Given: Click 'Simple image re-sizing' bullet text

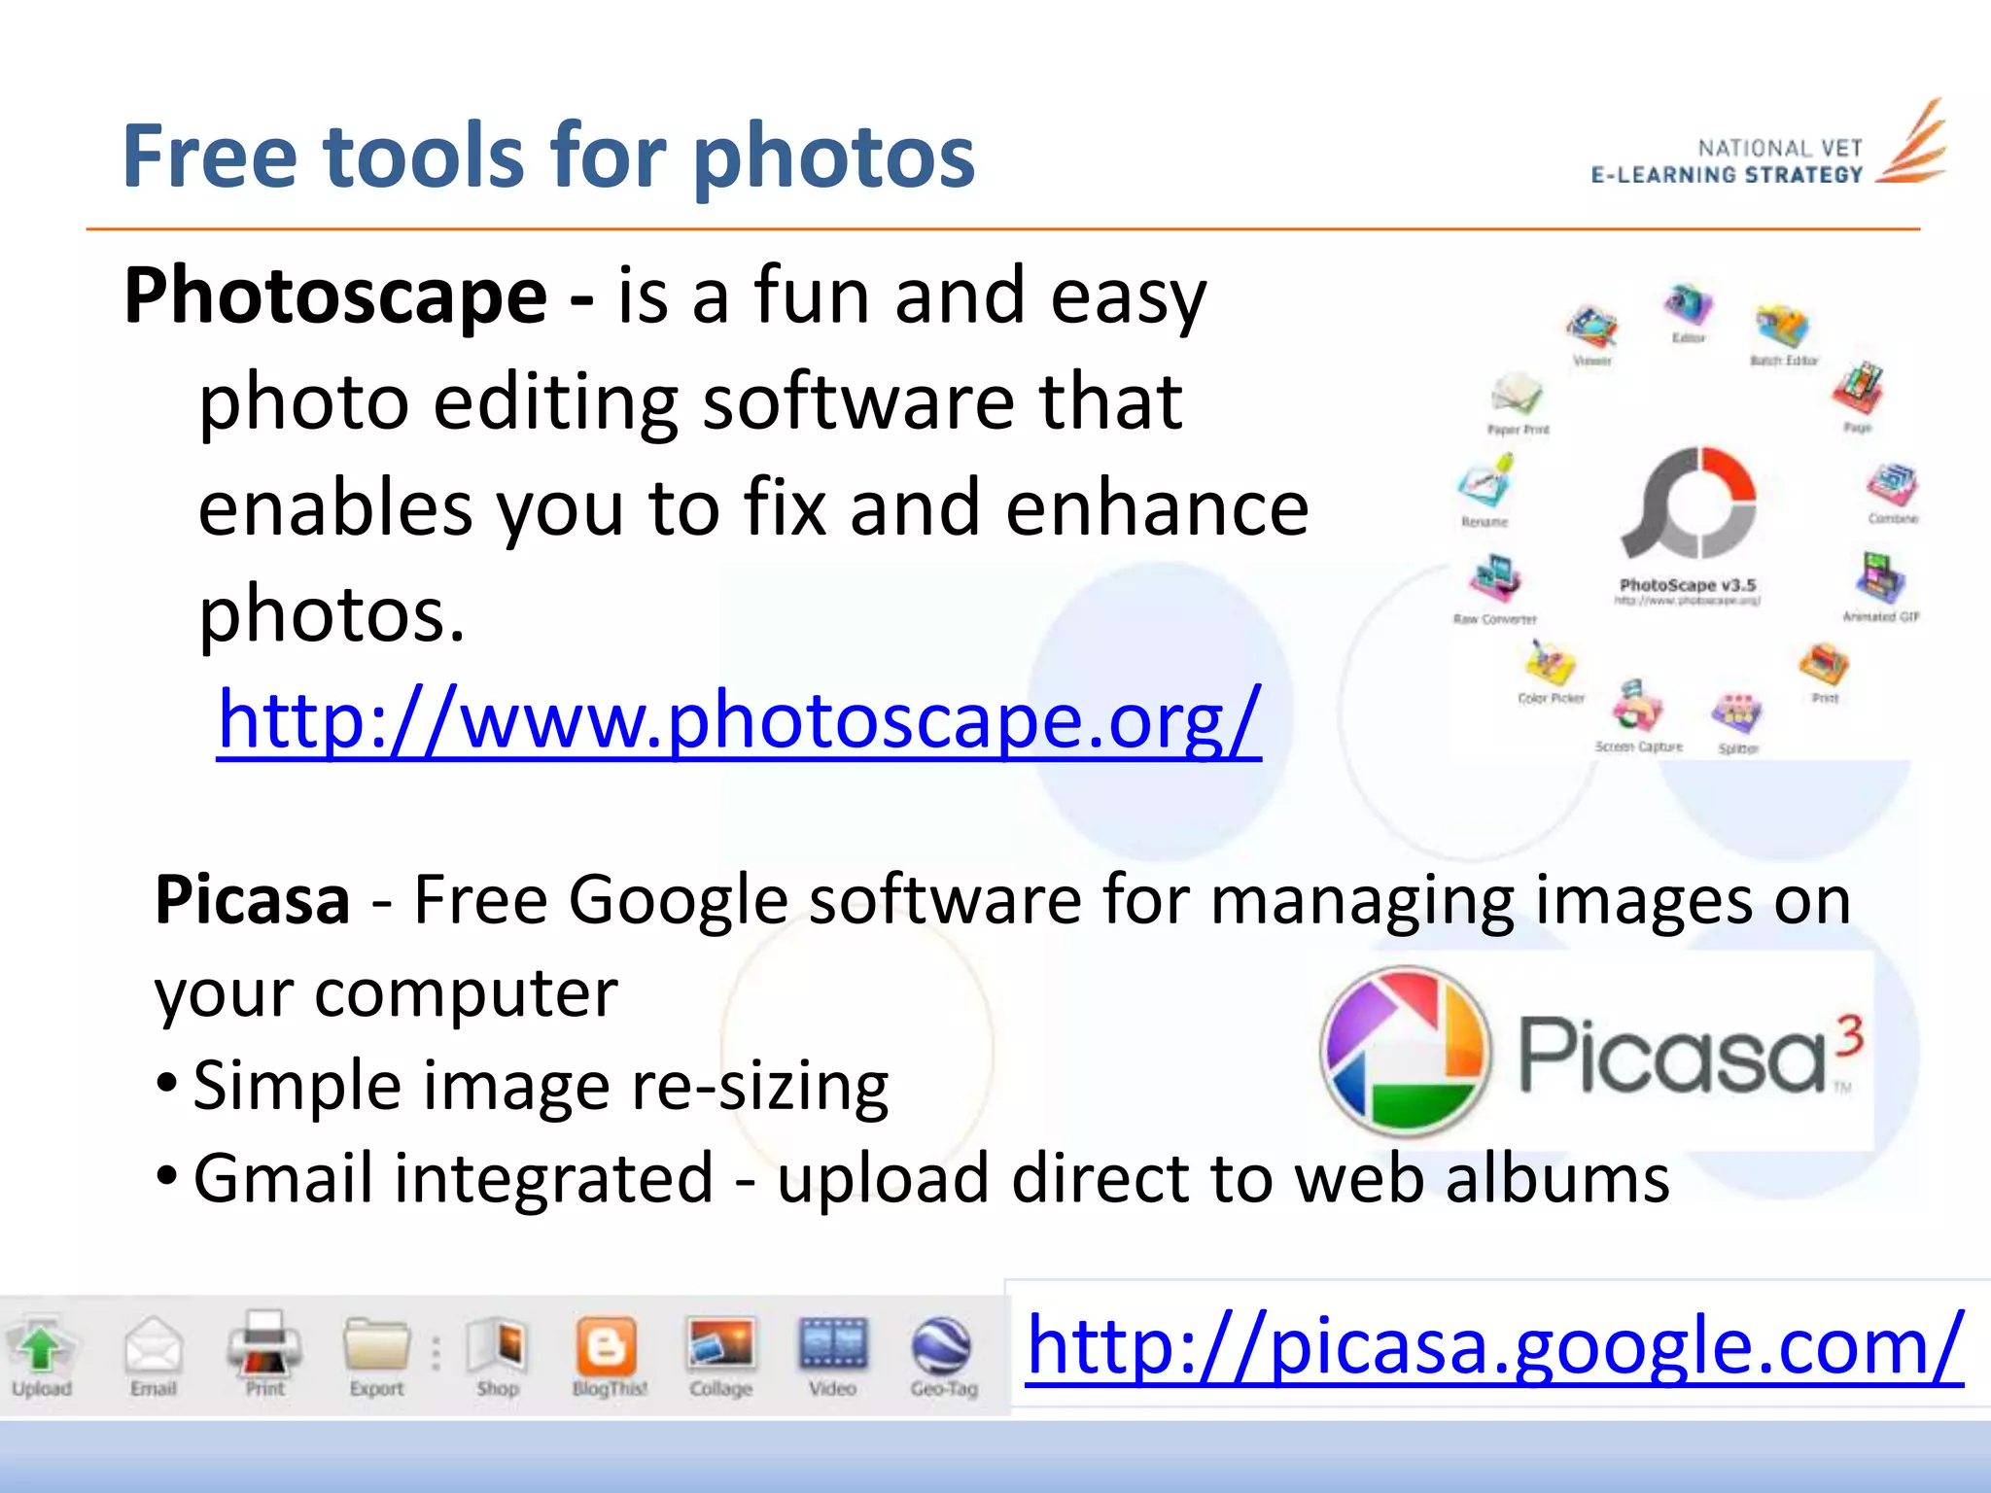Looking at the screenshot, I should (x=541, y=1085).
